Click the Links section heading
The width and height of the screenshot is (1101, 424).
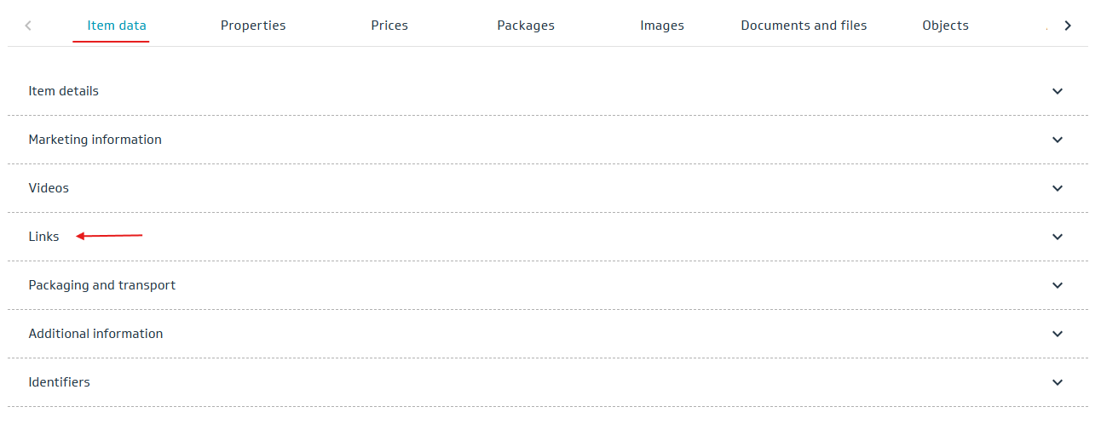(44, 237)
